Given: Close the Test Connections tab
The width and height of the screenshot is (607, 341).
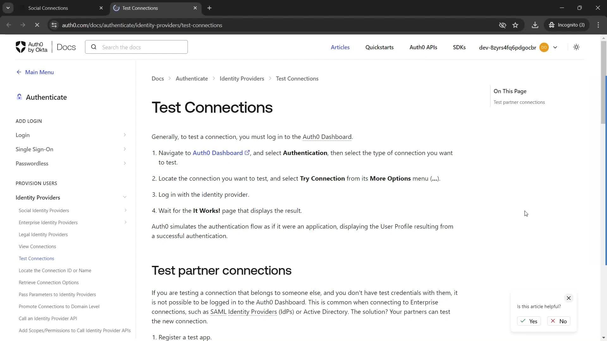Looking at the screenshot, I should [195, 8].
